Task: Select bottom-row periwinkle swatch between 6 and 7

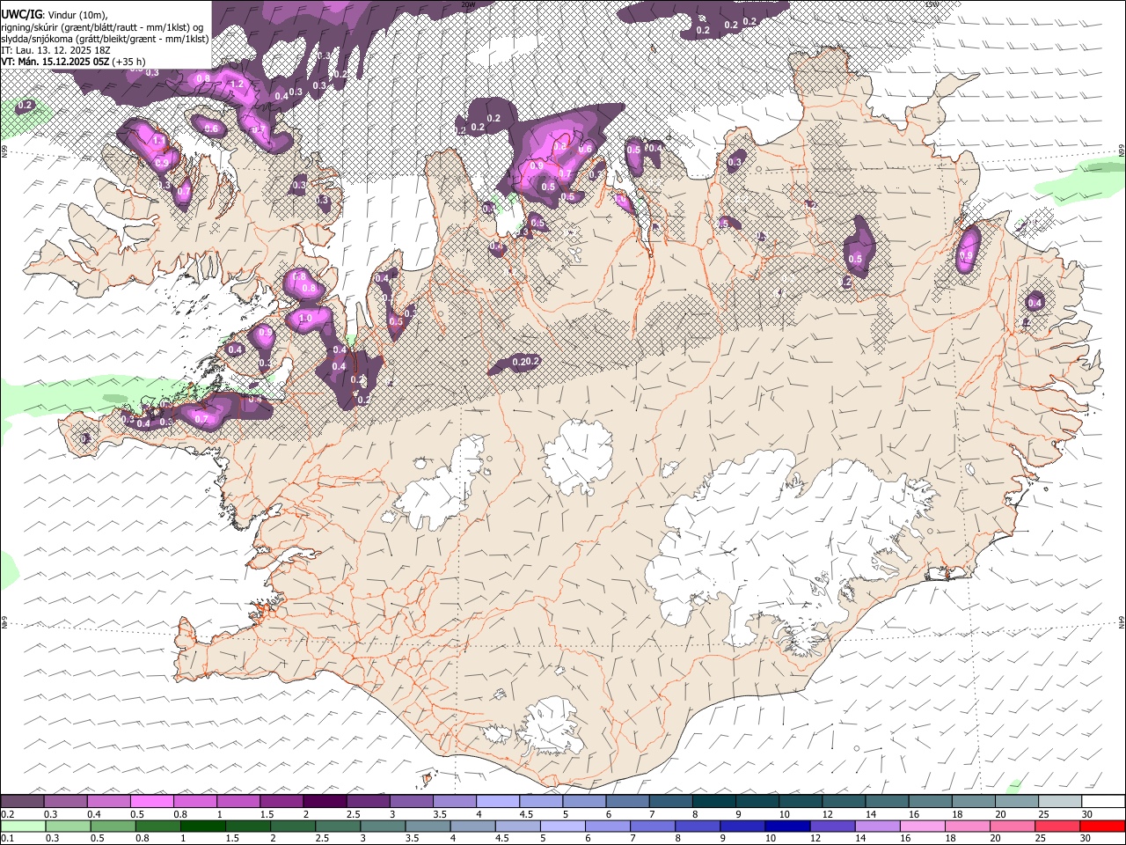Action: [x=607, y=826]
